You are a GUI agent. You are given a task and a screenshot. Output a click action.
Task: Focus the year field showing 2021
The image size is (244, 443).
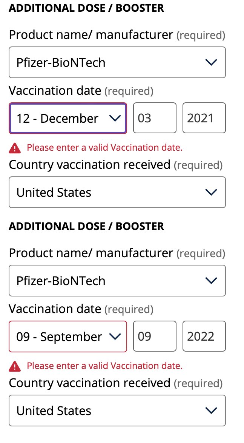[x=204, y=118]
